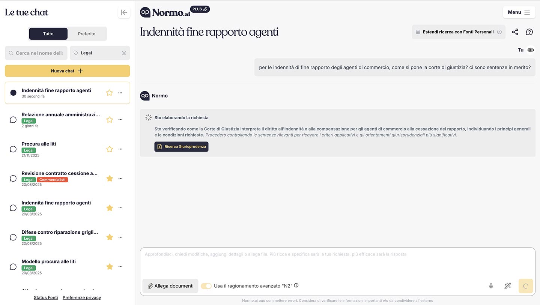Open the share conversation icon
Screen dimensions: 540x305
tap(515, 32)
